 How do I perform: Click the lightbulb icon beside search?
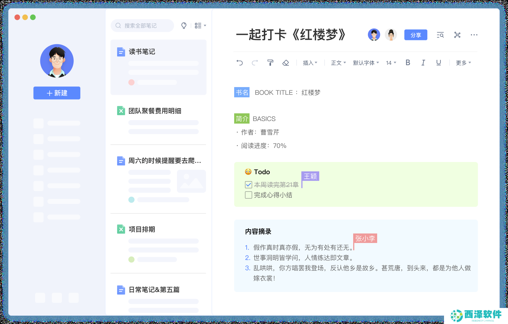tap(184, 26)
